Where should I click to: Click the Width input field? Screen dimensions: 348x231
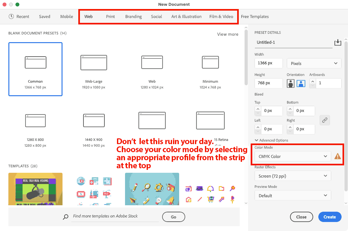(x=268, y=63)
